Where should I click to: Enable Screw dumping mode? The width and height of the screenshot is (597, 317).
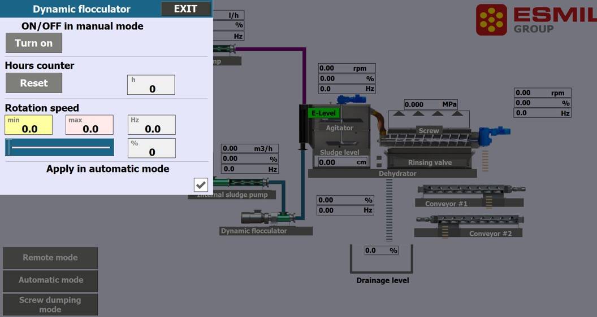50,305
